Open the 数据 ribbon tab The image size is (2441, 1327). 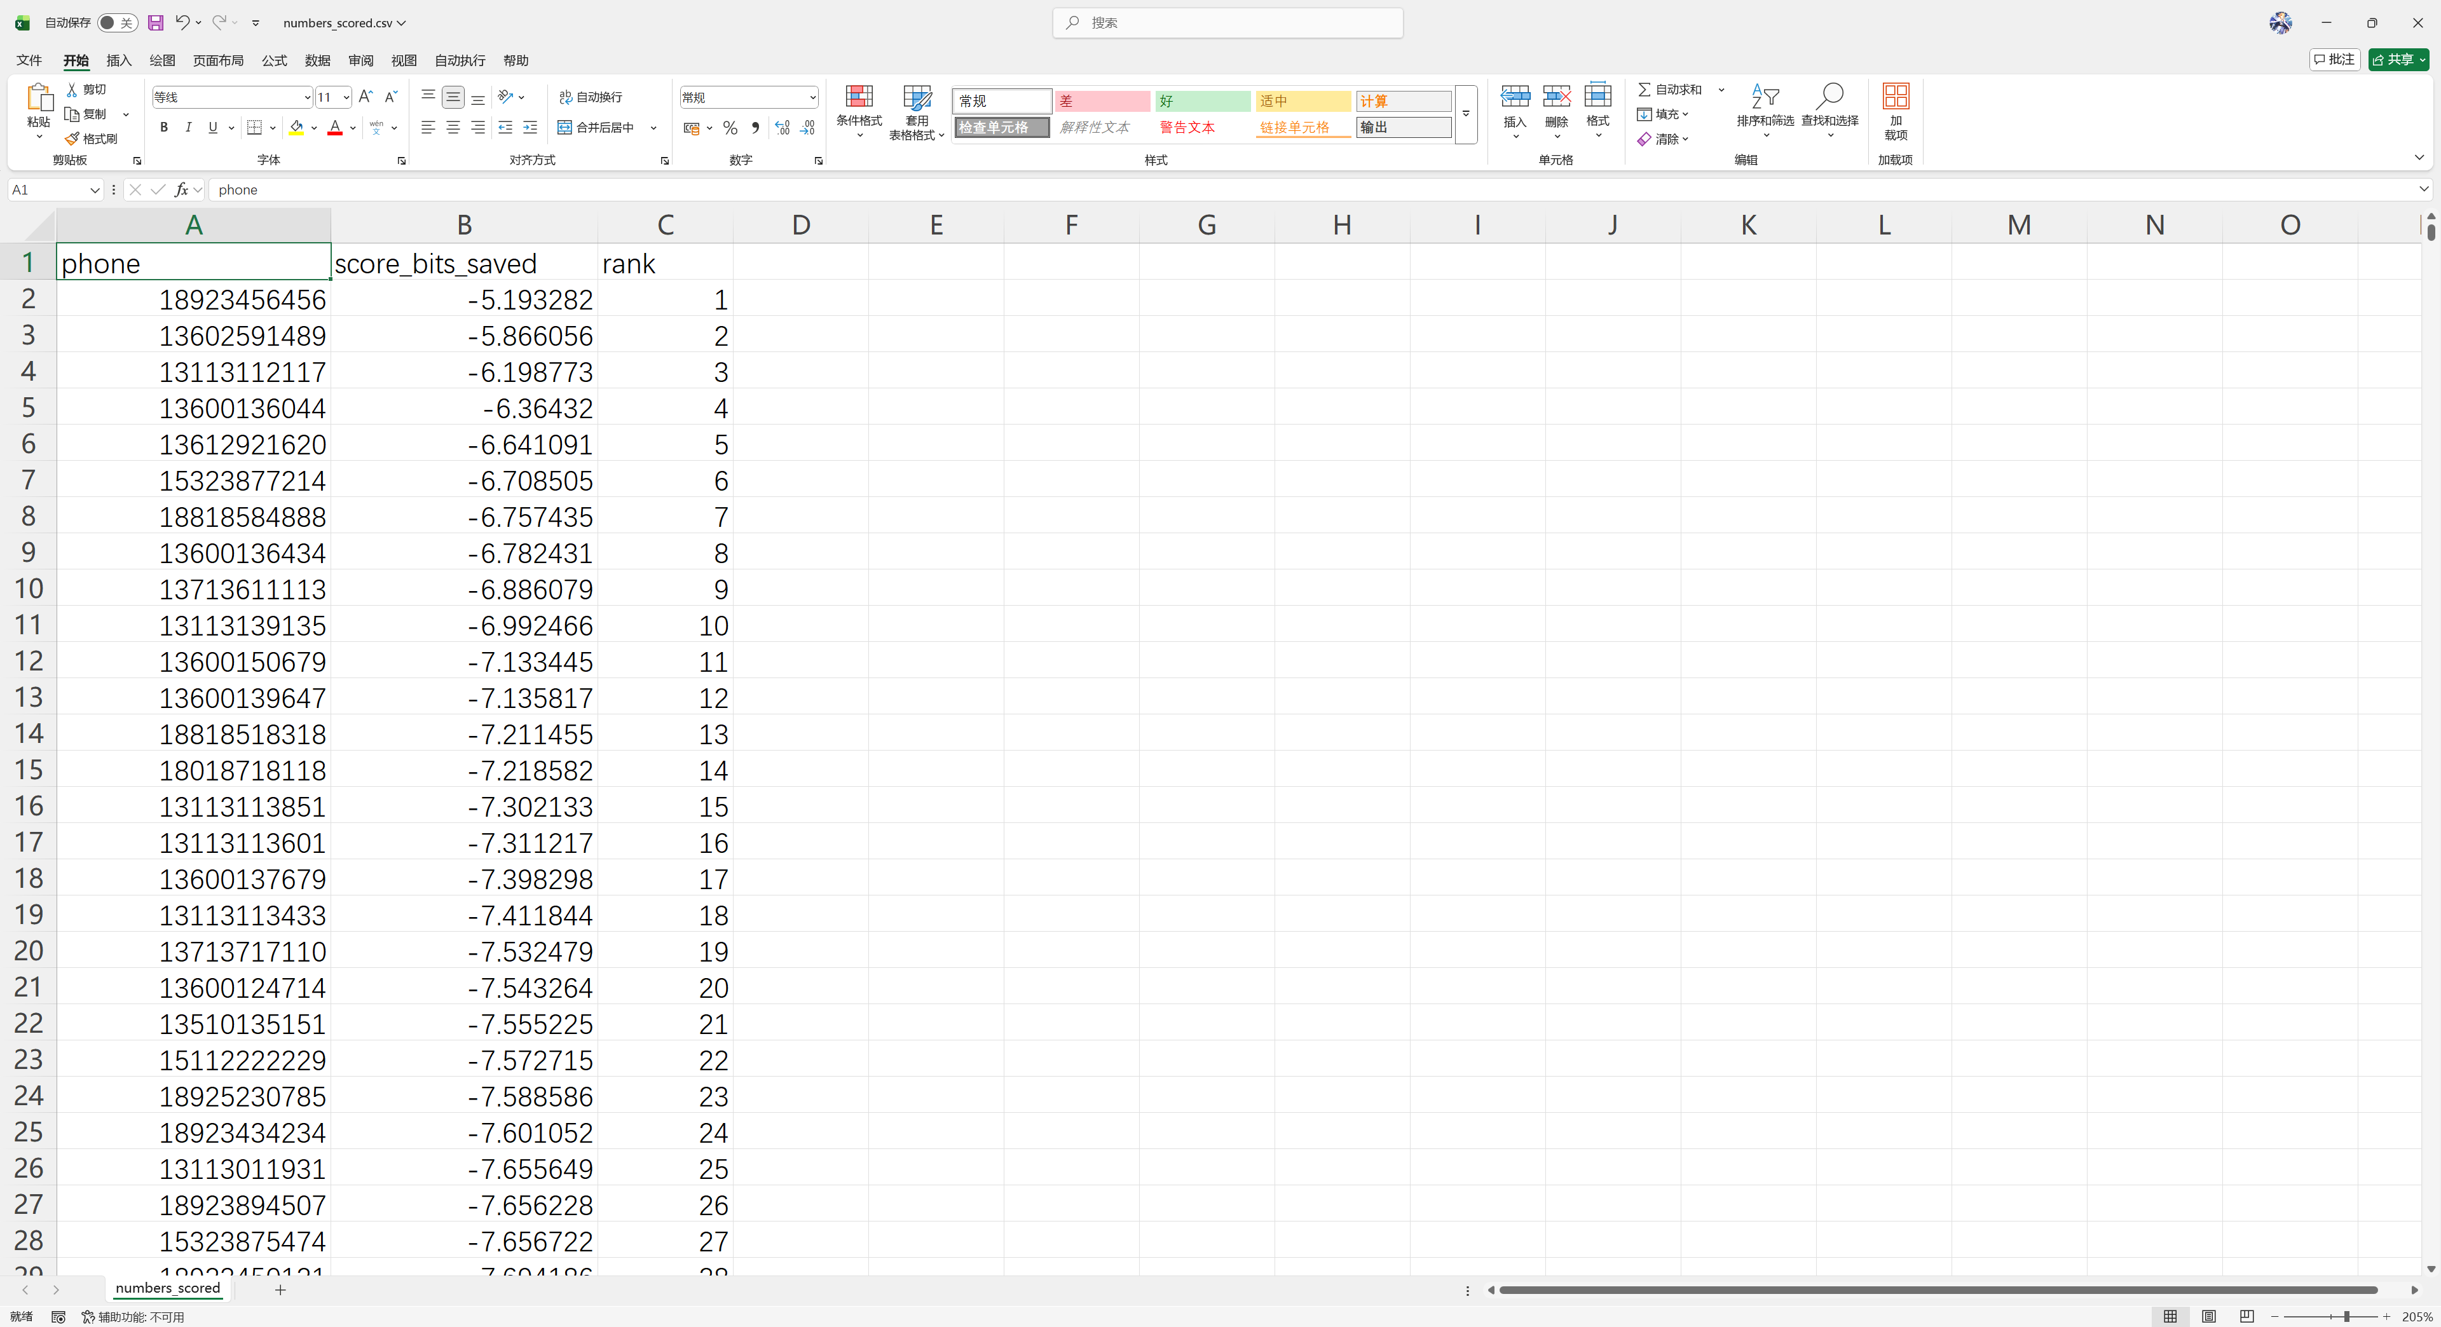(x=317, y=60)
